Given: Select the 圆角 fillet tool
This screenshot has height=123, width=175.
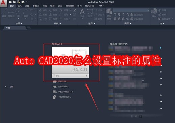Looking at the screenshot, I should pos(64,15).
